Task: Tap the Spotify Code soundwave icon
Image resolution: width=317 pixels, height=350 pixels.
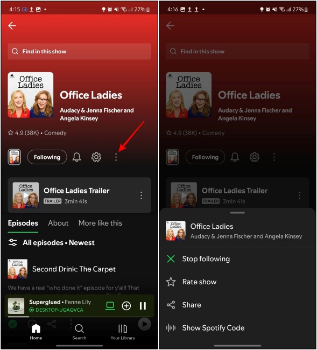Action: pyautogui.click(x=171, y=328)
